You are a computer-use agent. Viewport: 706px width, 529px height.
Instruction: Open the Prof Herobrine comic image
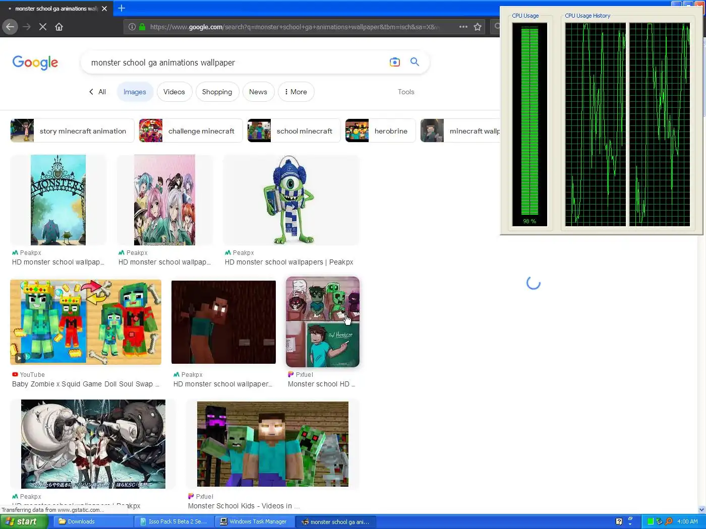coord(323,322)
